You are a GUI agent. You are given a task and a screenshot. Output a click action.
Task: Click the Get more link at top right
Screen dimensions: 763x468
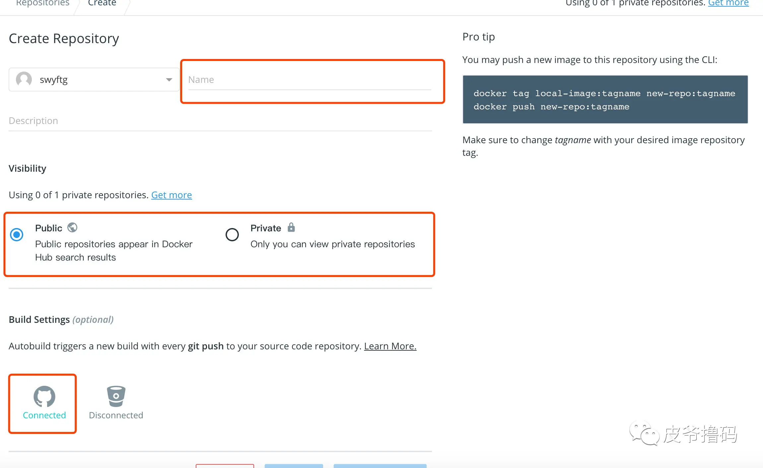point(728,3)
